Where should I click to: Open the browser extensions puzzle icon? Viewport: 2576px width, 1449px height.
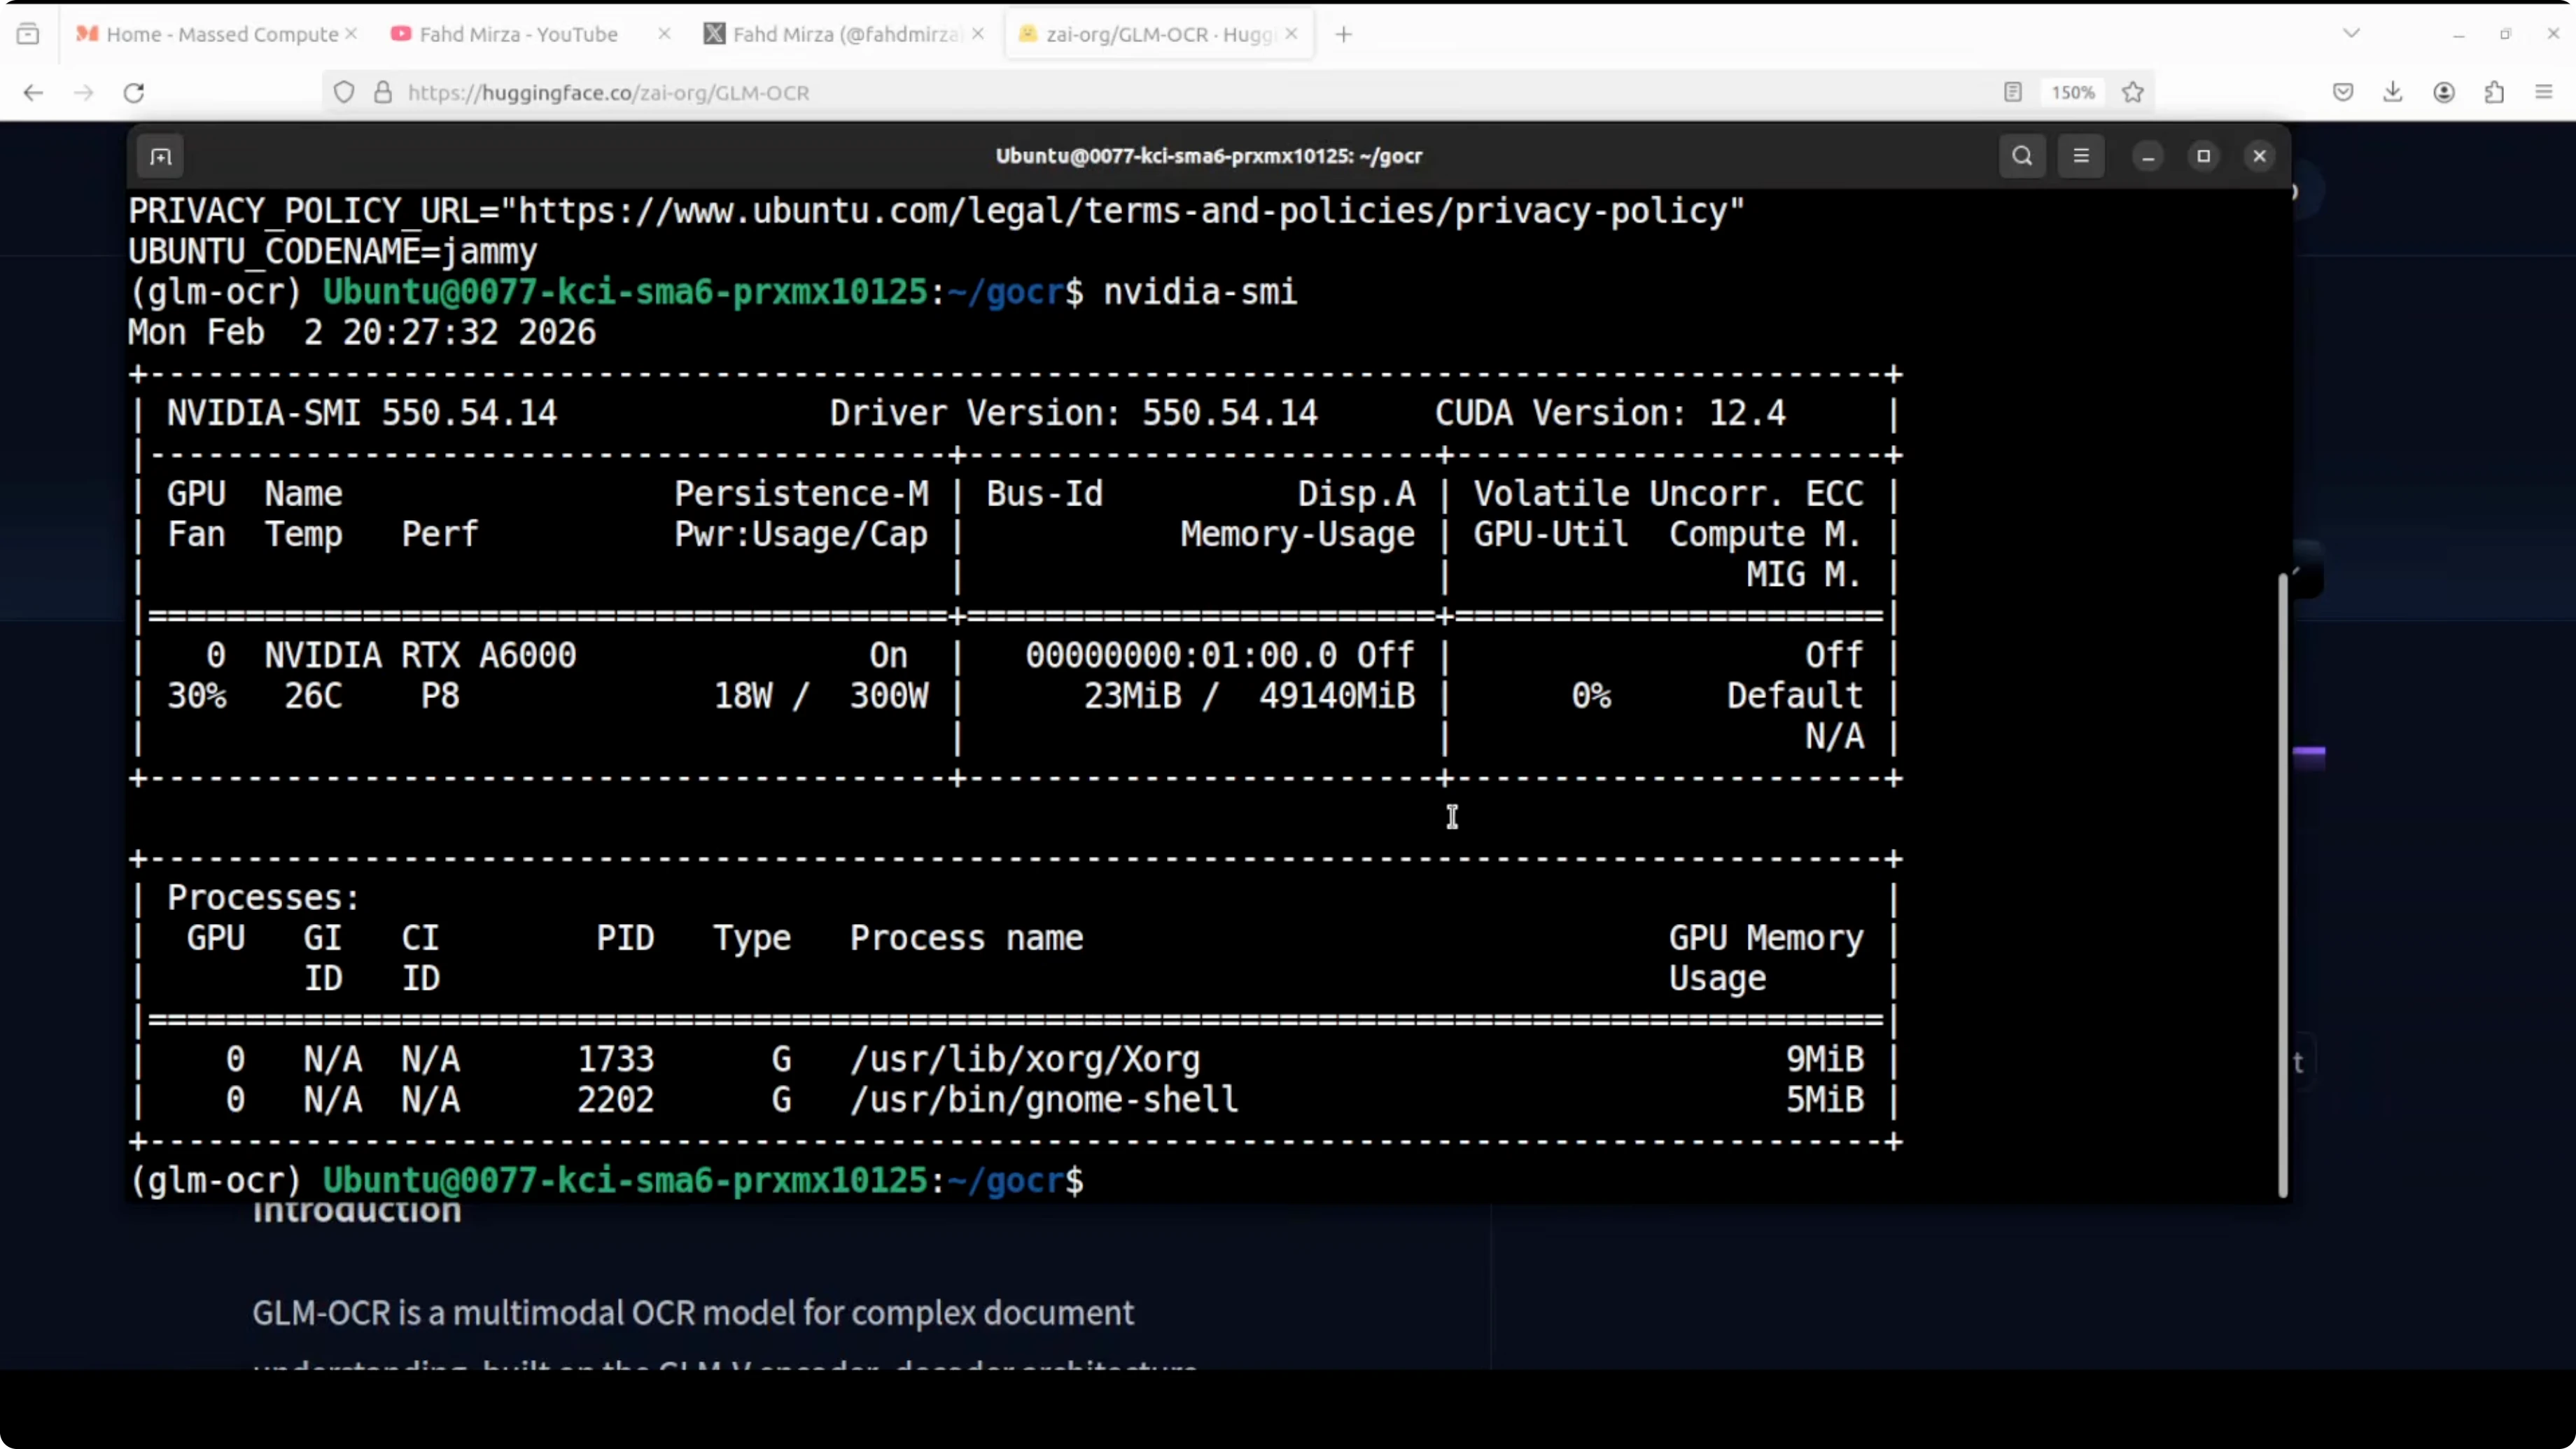coord(2494,93)
